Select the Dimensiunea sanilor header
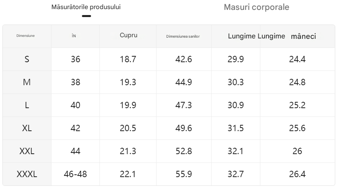Image resolution: width=338 pixels, height=189 pixels. pos(183,36)
